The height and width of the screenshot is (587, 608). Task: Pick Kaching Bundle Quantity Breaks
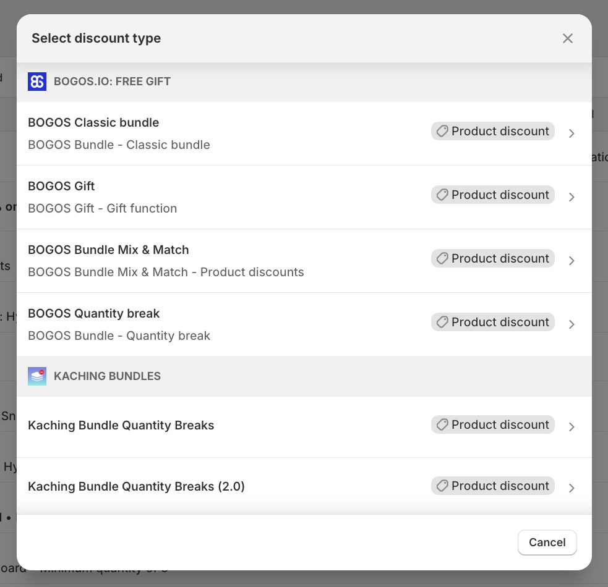pos(121,426)
